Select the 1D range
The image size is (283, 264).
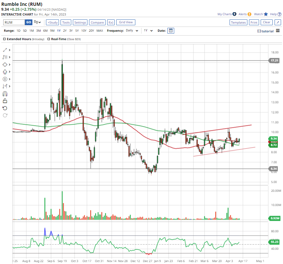tap(18, 31)
